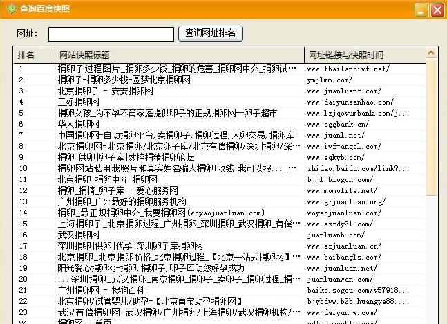Screen dimensions: 447x324
Task: Click URL bjybdyw.b2b.huangye88....
Action: point(358,302)
